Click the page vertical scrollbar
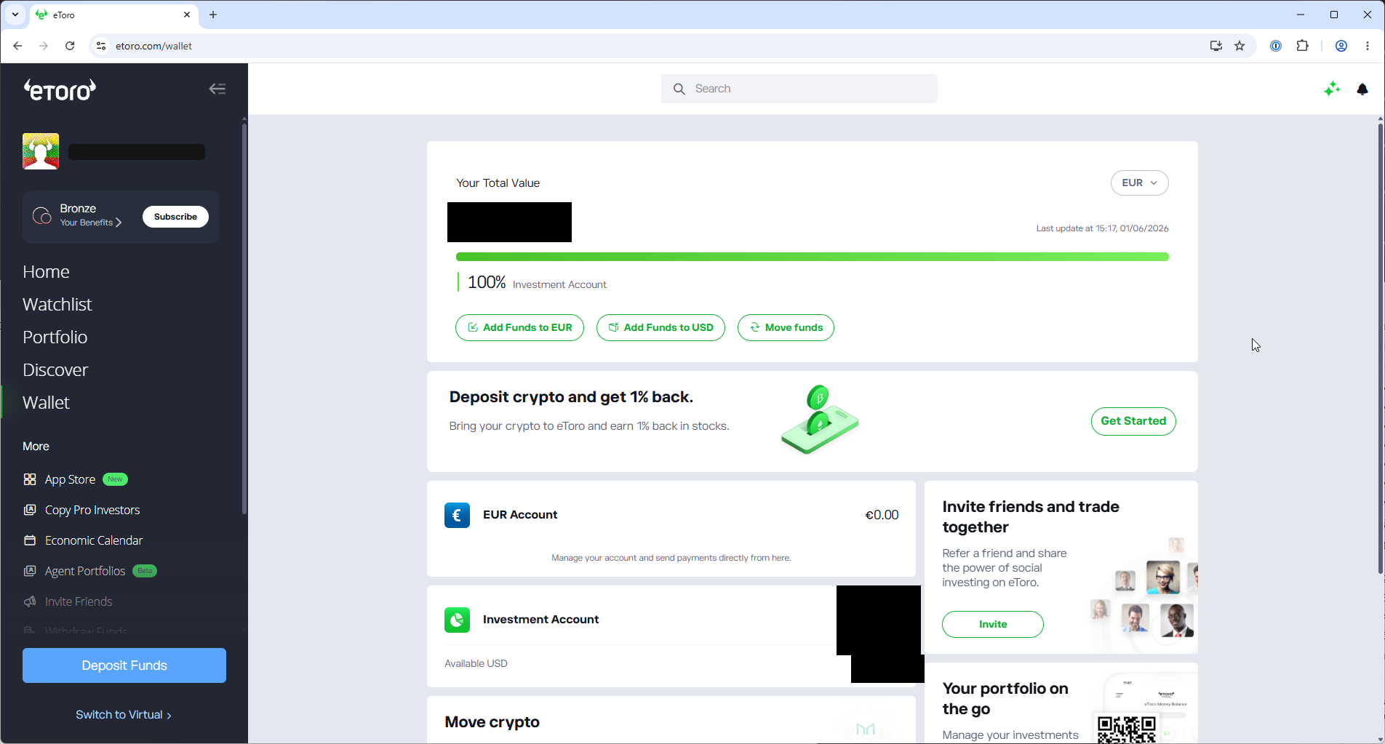The width and height of the screenshot is (1385, 744). click(1380, 348)
